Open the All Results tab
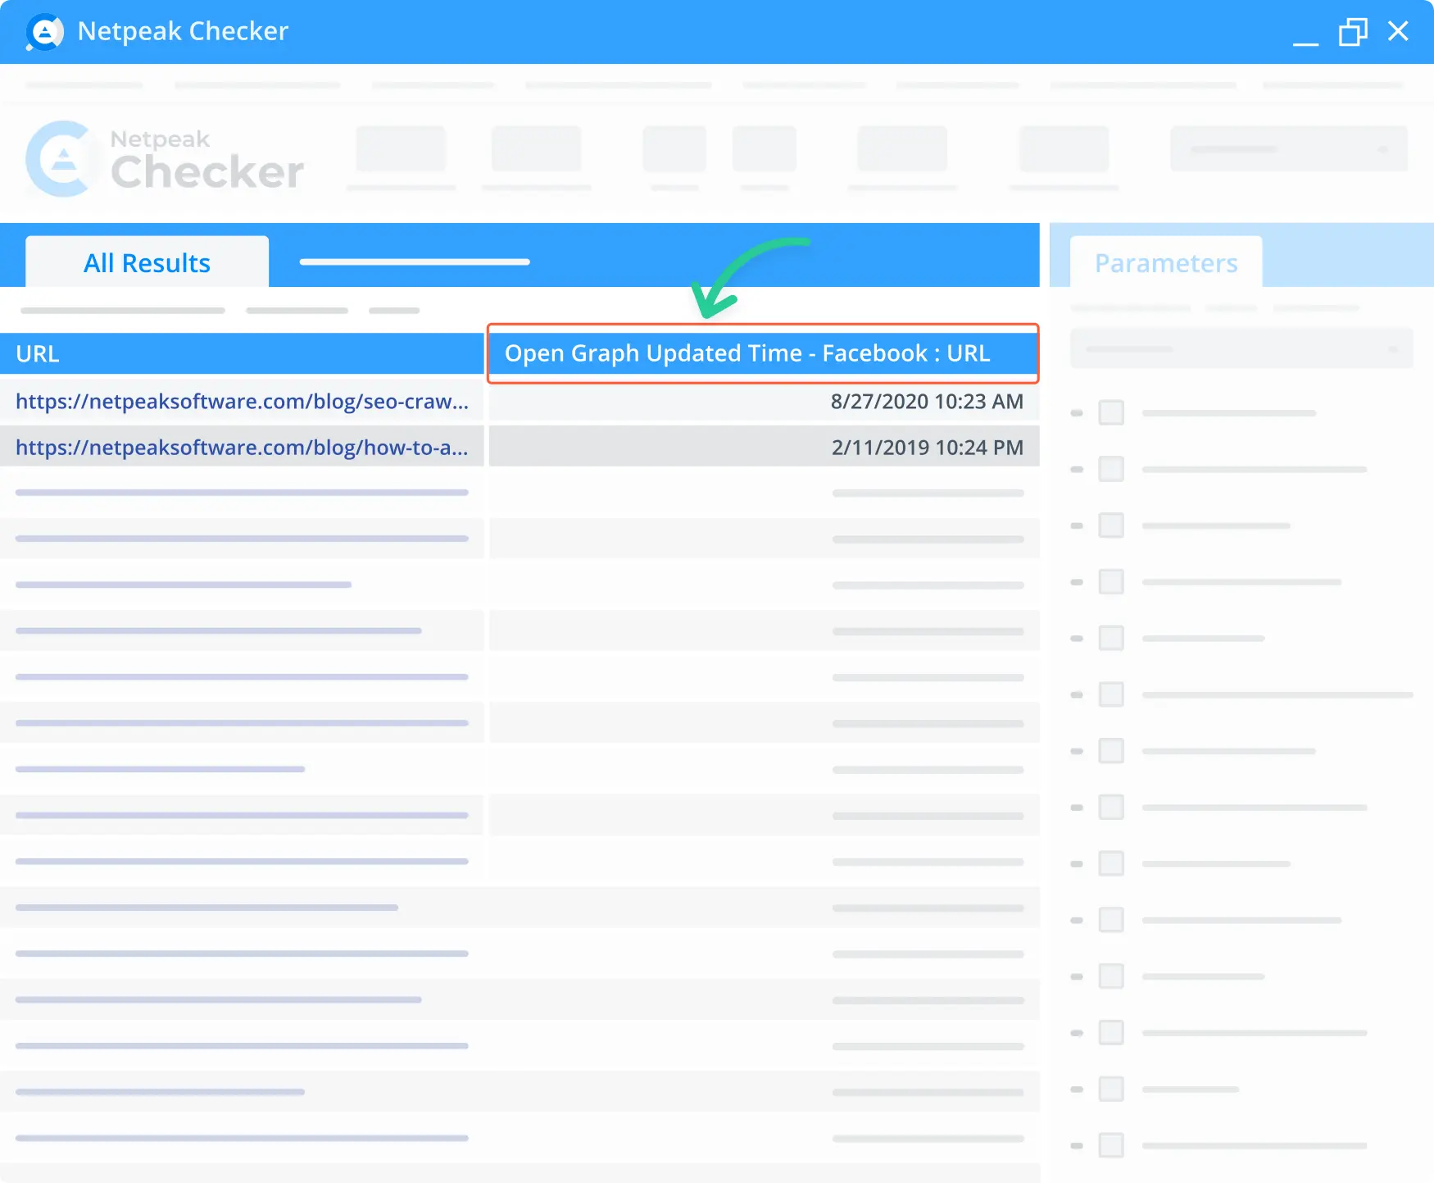The image size is (1434, 1183). tap(147, 262)
